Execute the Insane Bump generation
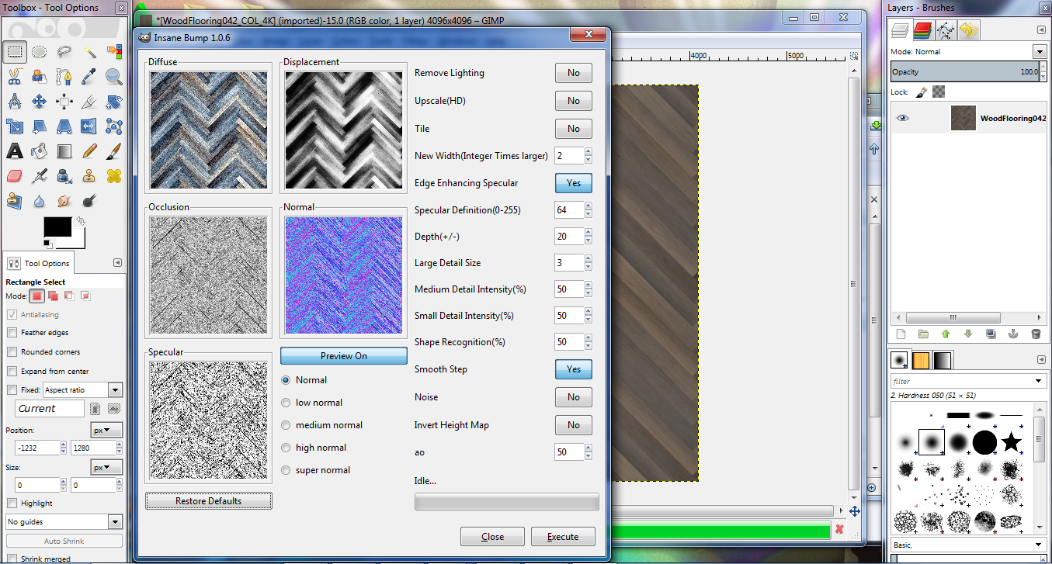1052x564 pixels. point(562,536)
